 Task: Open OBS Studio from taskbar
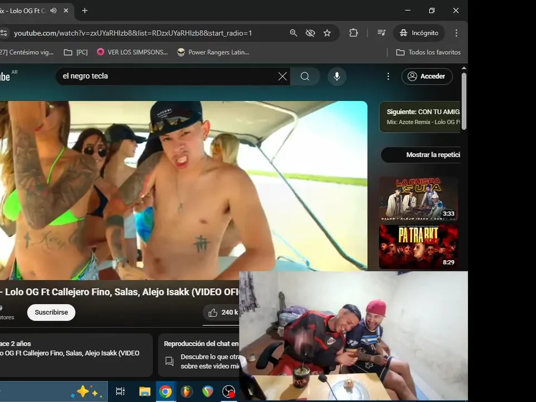[228, 391]
